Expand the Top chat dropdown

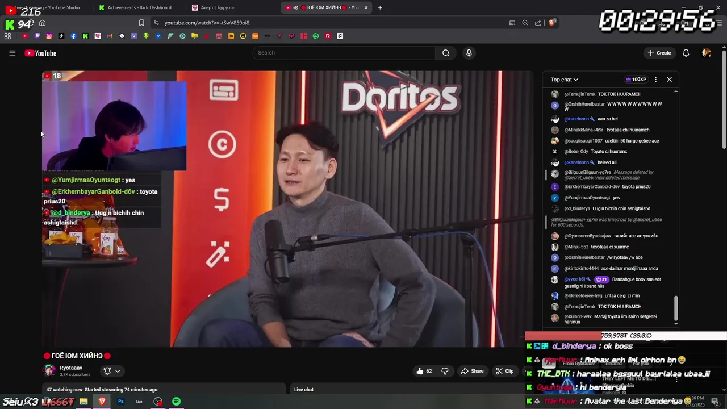click(x=564, y=80)
